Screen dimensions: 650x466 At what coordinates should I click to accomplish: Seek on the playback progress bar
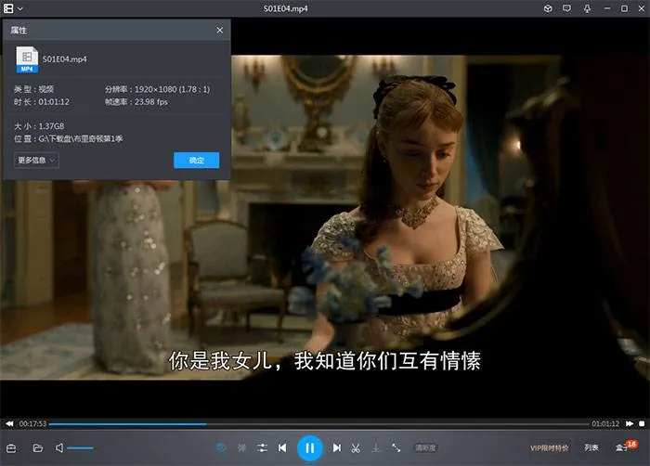(x=318, y=424)
